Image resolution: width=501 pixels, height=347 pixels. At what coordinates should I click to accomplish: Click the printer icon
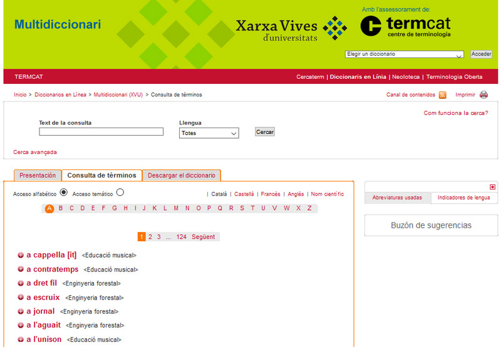(x=483, y=95)
